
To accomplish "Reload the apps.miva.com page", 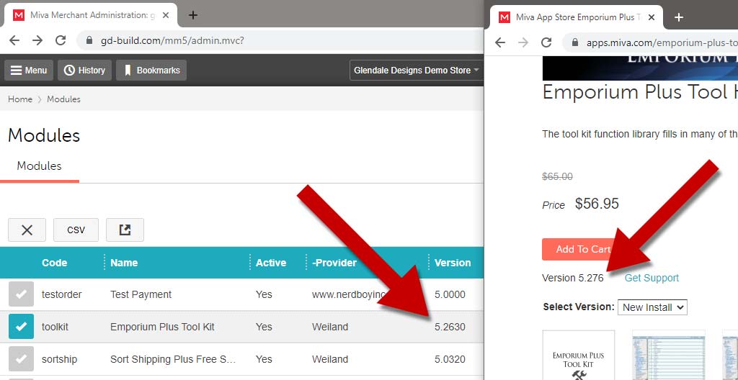I will 546,42.
